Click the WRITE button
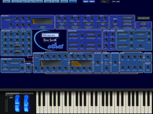Viewport: 153px width, 114px height. tap(64, 2)
